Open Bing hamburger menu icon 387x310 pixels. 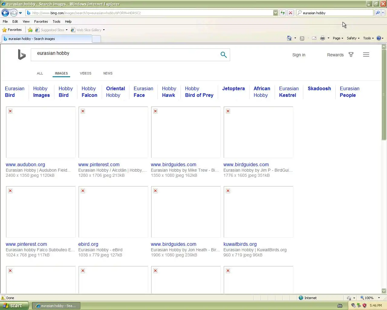pos(366,55)
